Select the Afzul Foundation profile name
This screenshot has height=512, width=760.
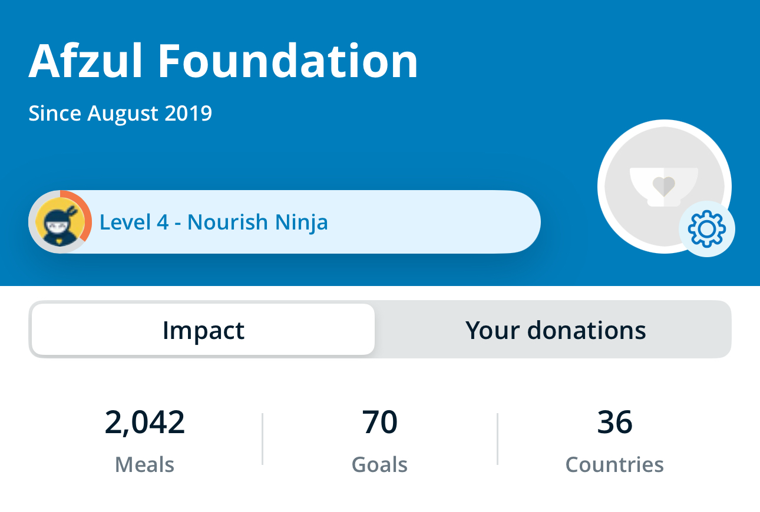click(x=223, y=61)
